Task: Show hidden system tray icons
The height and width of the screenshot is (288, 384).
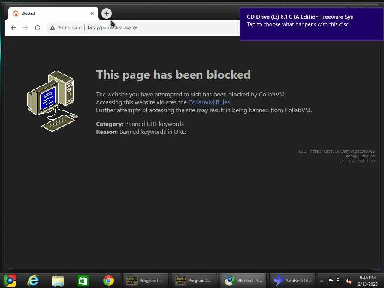Action: coord(321,281)
